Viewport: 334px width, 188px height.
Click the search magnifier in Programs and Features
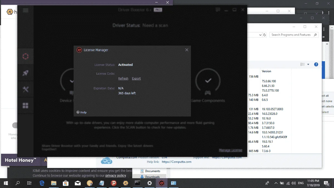point(315,35)
